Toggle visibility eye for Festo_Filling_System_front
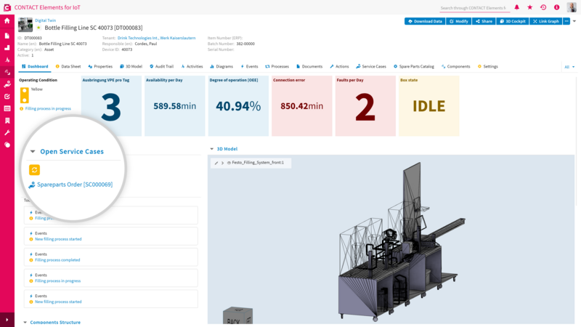Image resolution: width=581 pixels, height=327 pixels. click(229, 163)
